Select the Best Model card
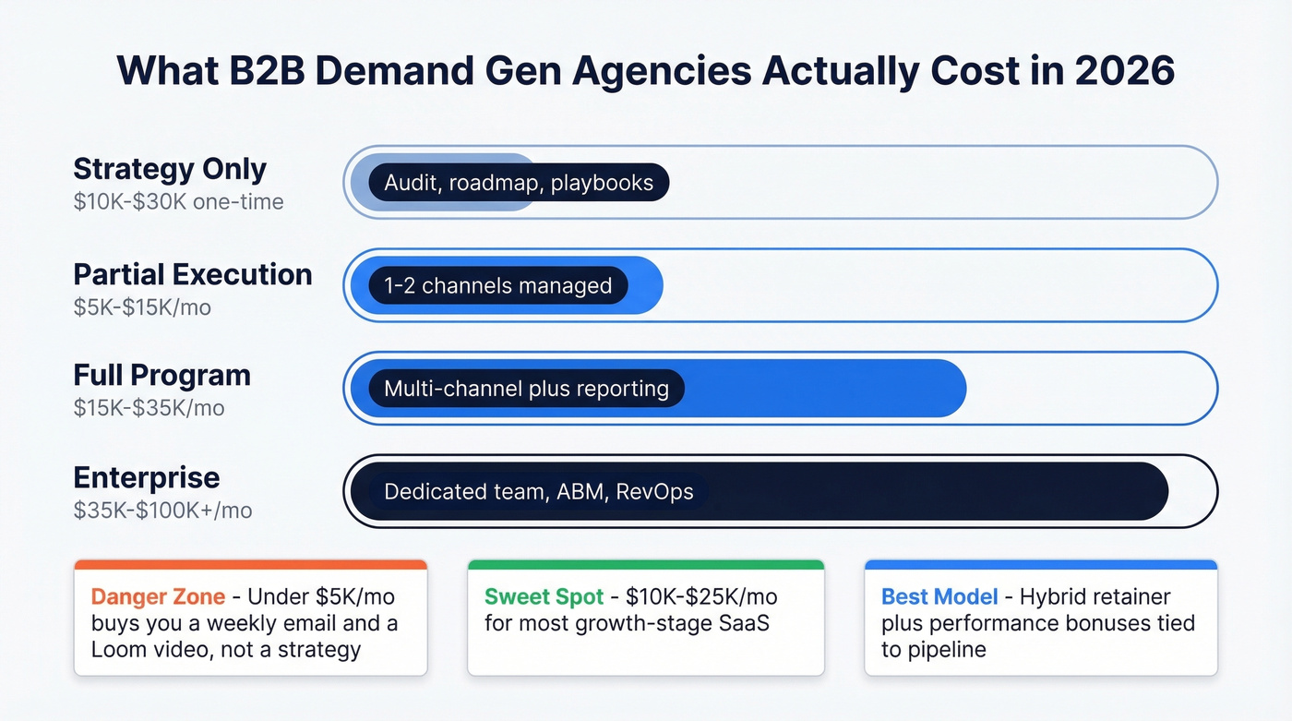Image resolution: width=1292 pixels, height=721 pixels. click(1041, 617)
